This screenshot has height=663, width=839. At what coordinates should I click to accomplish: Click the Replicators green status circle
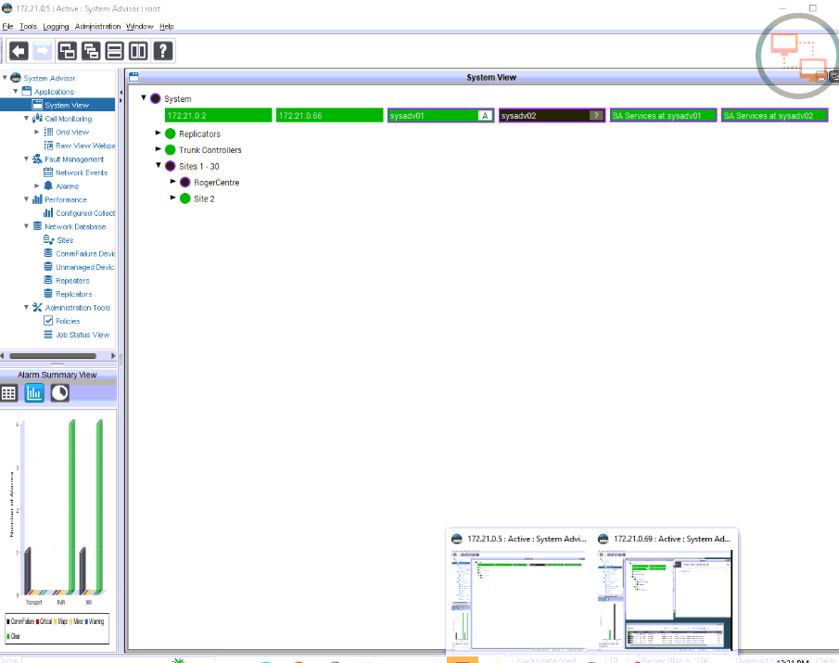click(171, 134)
